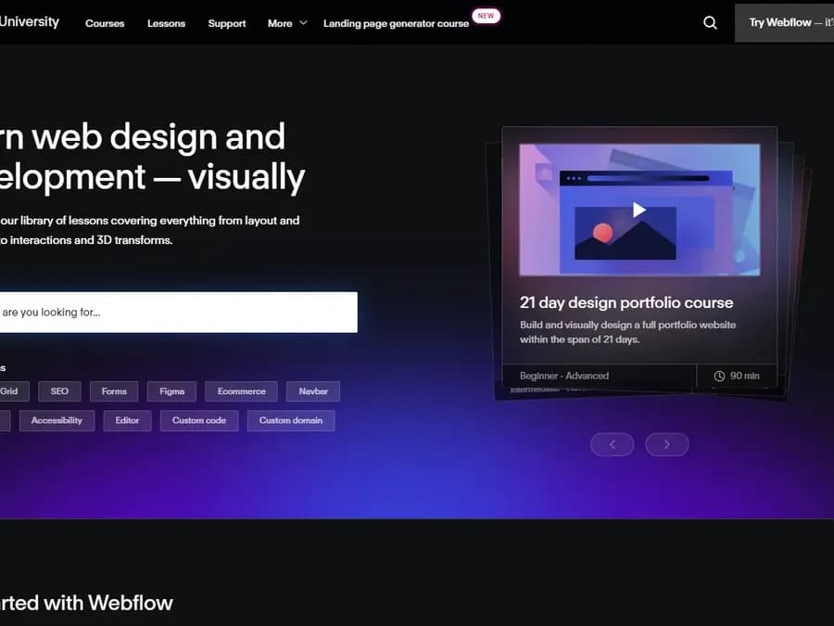Open the Lessons menu item
The width and height of the screenshot is (834, 626).
tap(167, 23)
